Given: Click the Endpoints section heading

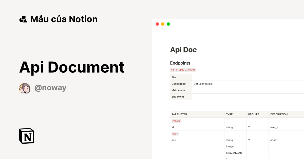Looking at the screenshot, I should click(x=180, y=63).
